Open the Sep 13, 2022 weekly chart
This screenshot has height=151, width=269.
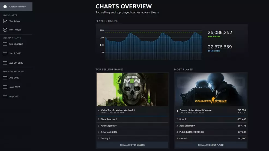[x=16, y=44]
